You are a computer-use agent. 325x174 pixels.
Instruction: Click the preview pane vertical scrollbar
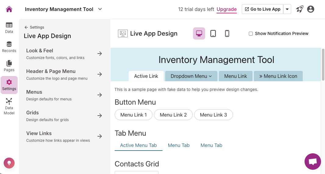pos(323,64)
